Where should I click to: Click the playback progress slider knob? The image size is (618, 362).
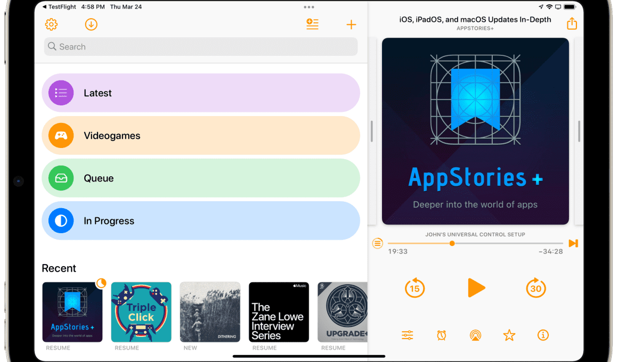pos(452,243)
